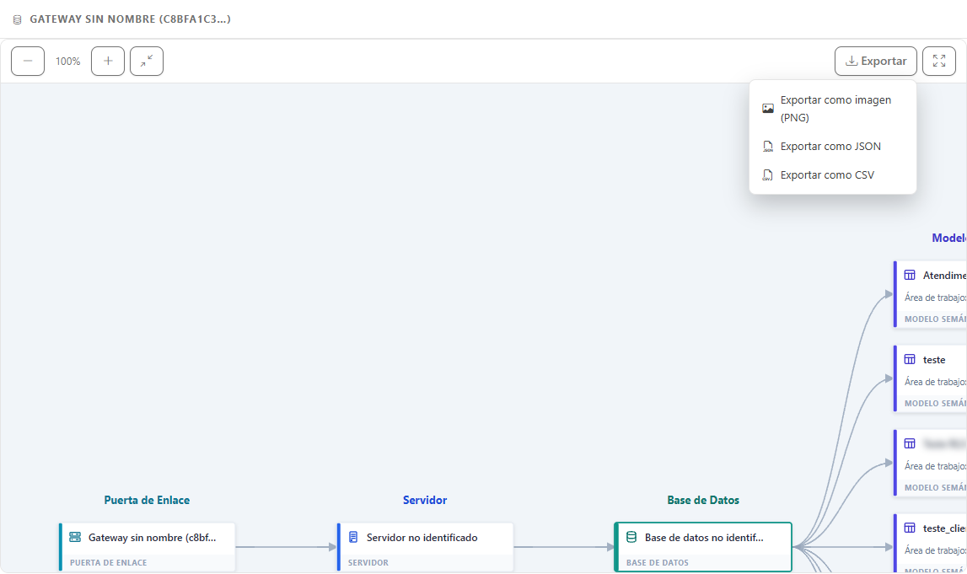967x574 pixels.
Task: Click the gateway icon in Gateway sin nombre node
Action: [75, 537]
